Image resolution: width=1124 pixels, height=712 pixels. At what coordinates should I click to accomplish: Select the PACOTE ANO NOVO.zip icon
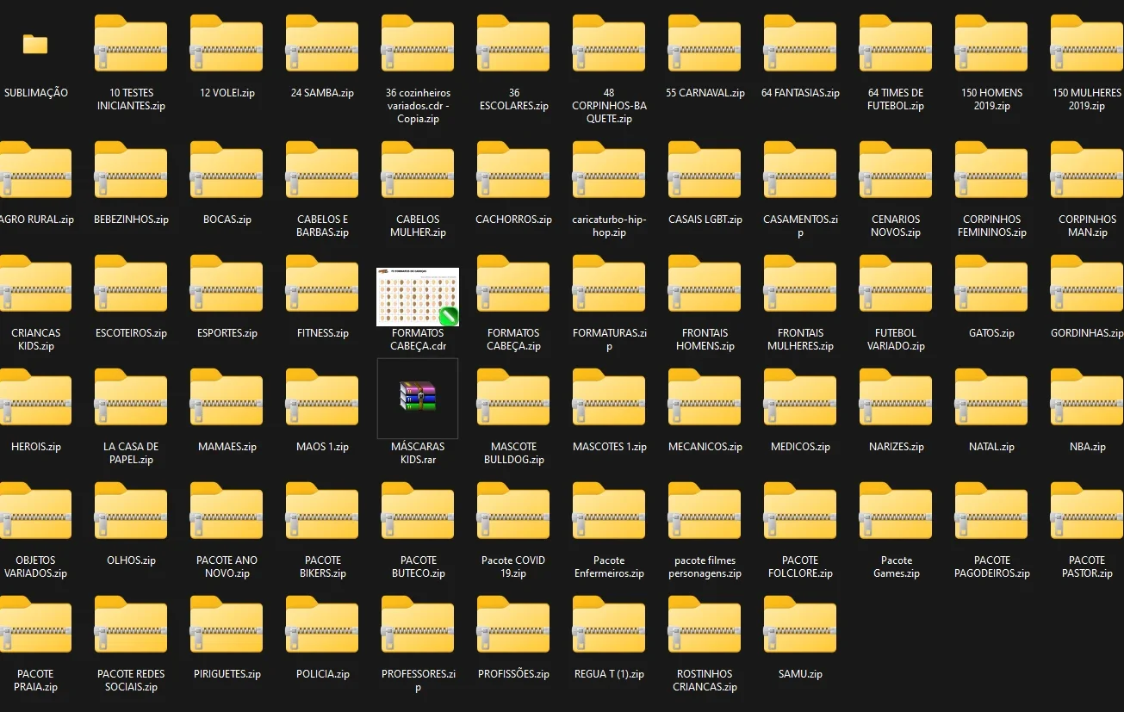point(227,511)
